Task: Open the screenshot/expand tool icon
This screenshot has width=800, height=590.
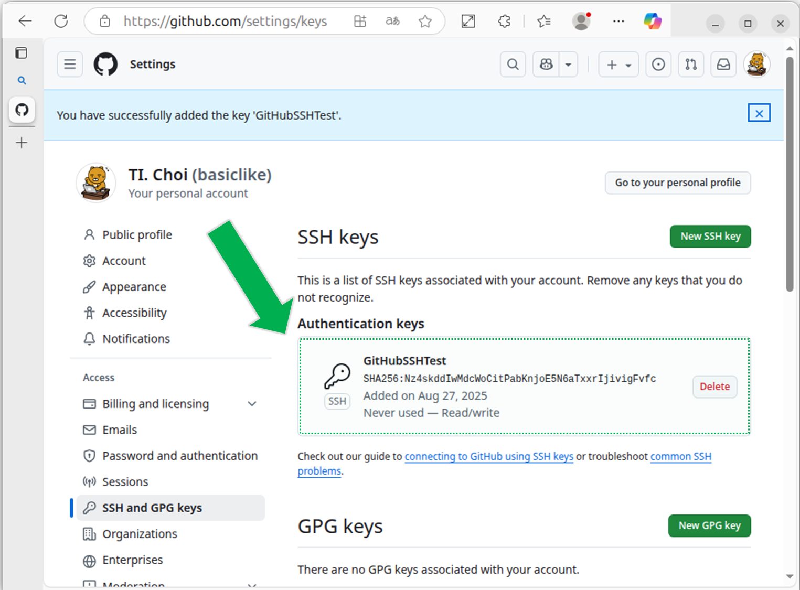Action: click(x=468, y=21)
